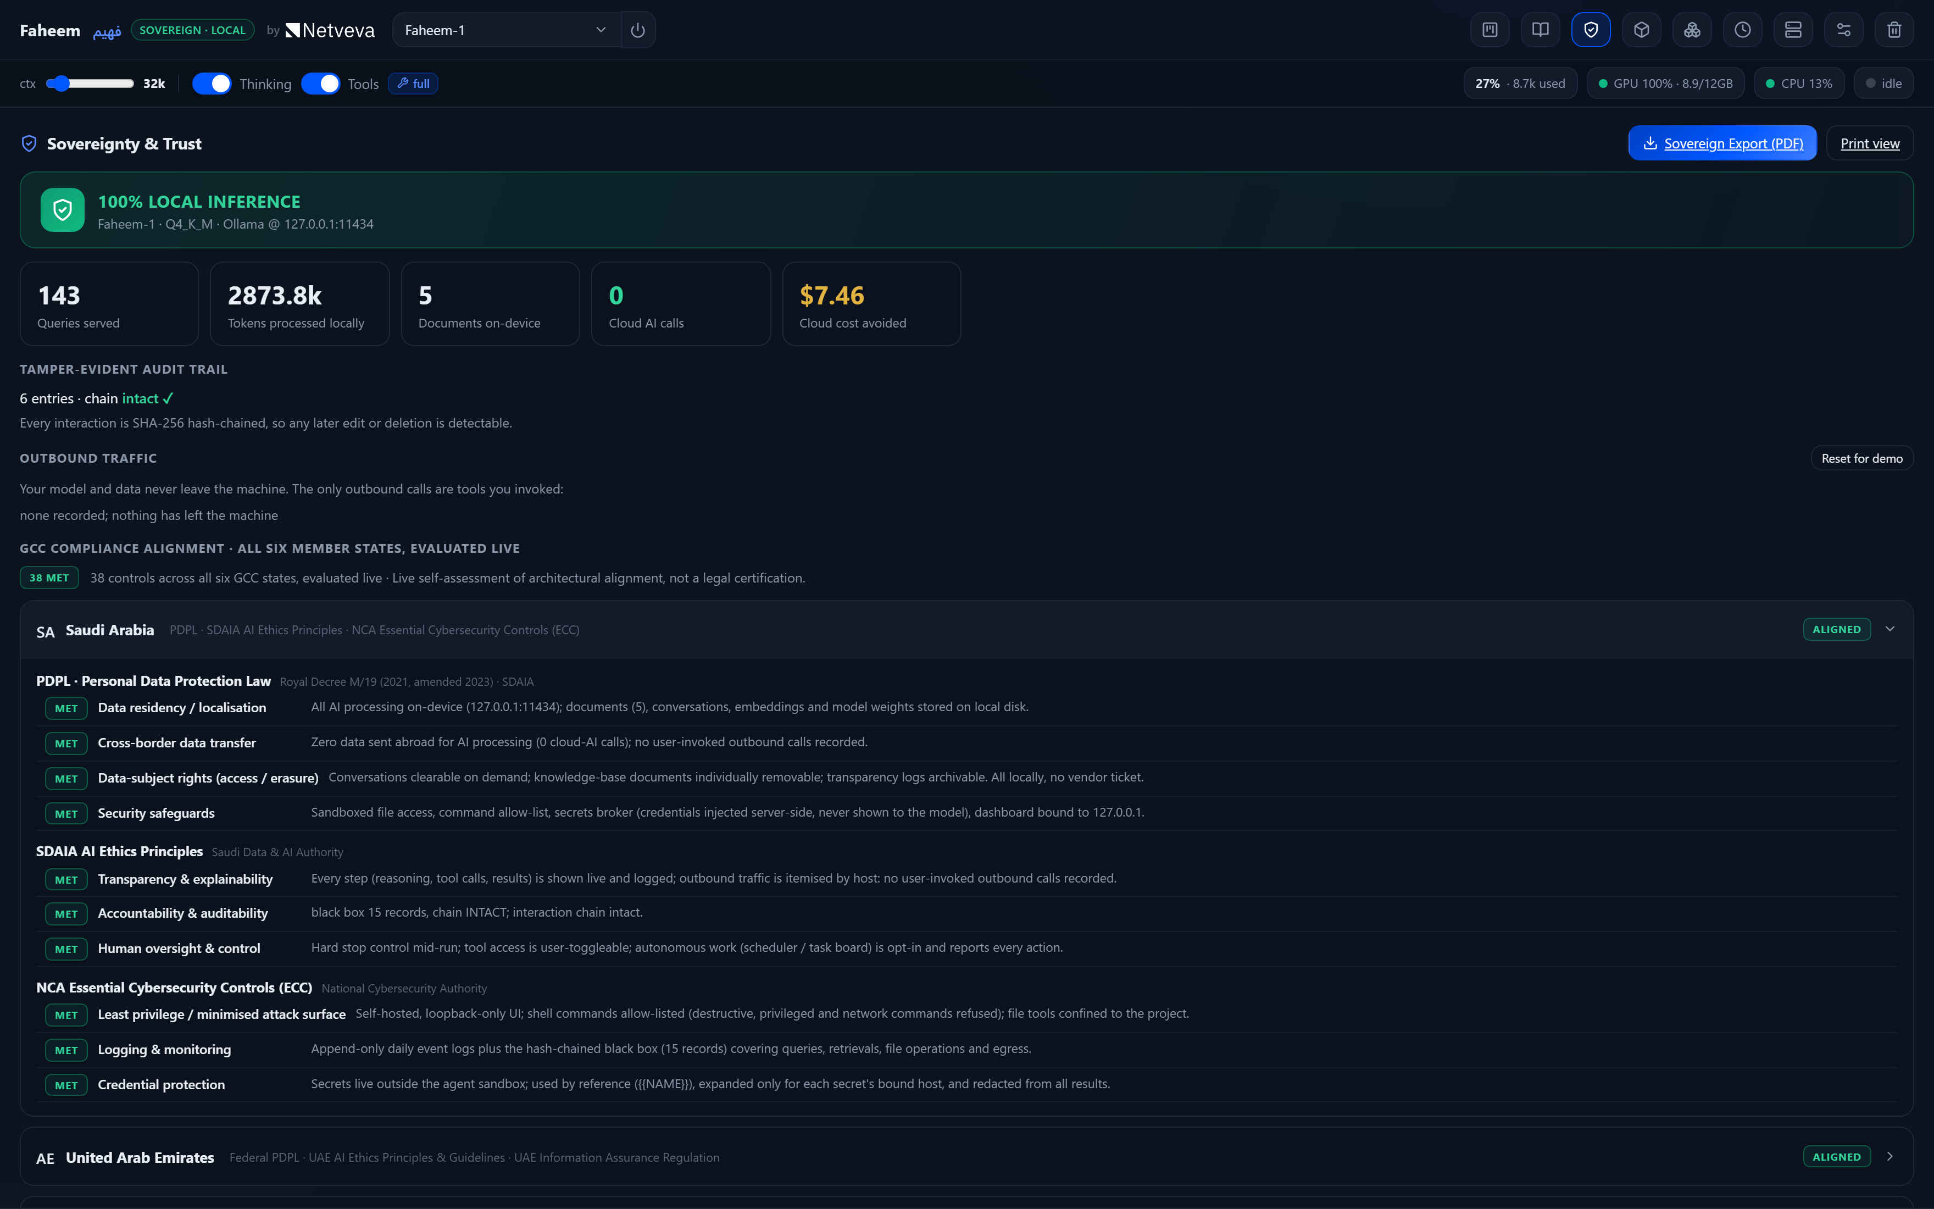Click the wrench icon in the full badge

pos(403,83)
